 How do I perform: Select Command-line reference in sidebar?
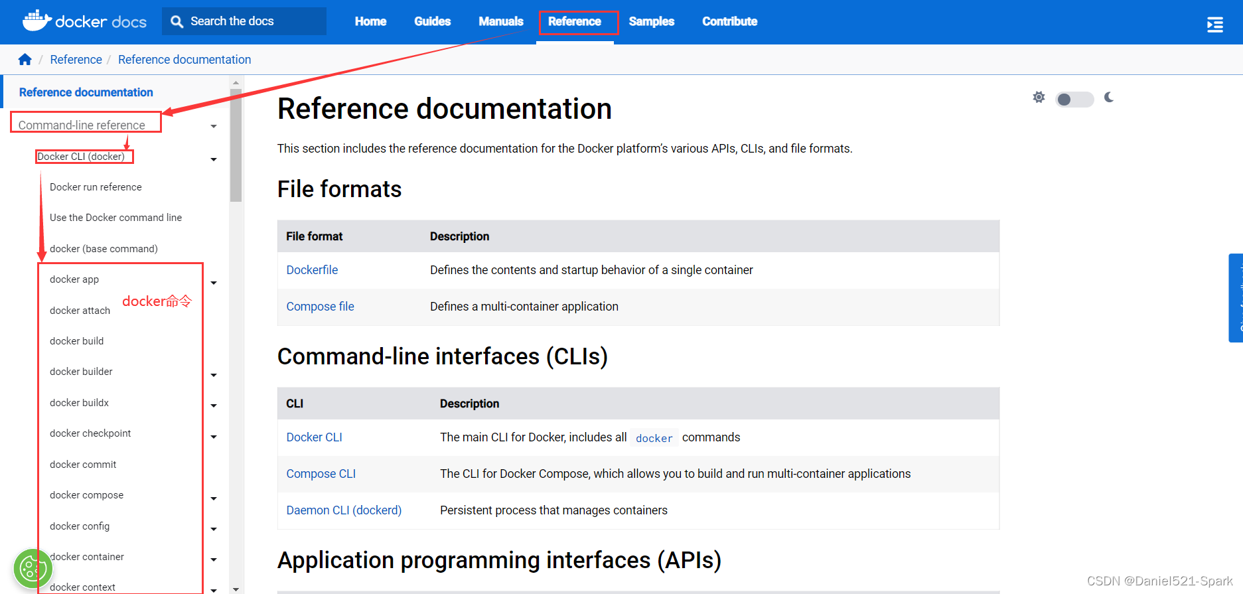tap(82, 125)
